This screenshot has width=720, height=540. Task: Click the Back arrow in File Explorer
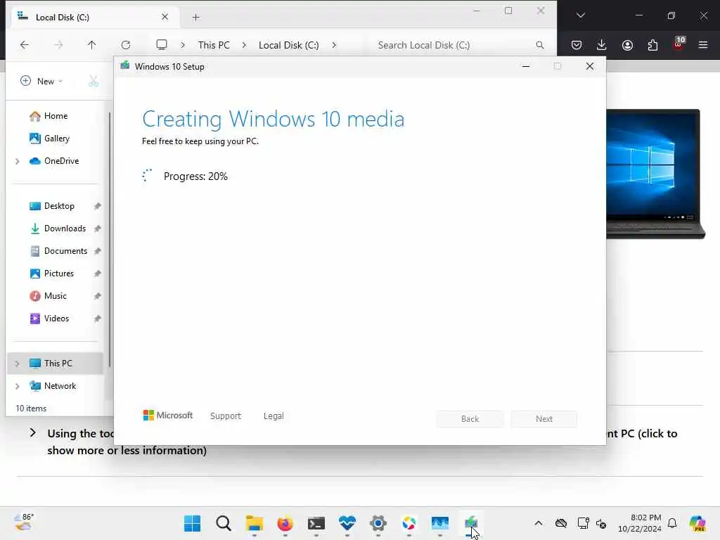pyautogui.click(x=25, y=44)
